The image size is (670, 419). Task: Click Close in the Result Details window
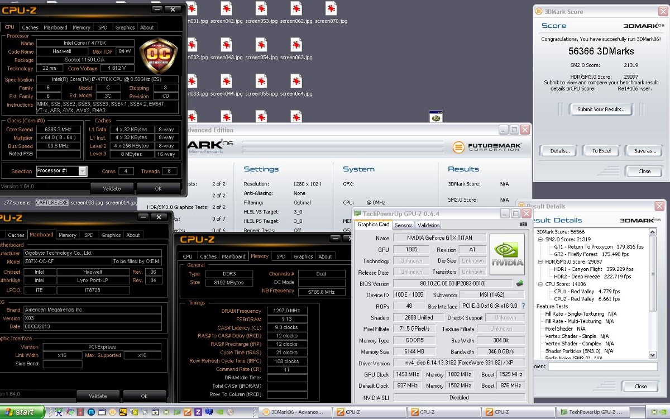640,386
